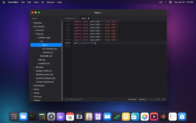Open the Help menu
The height and width of the screenshot is (123, 196).
(x=60, y=2)
